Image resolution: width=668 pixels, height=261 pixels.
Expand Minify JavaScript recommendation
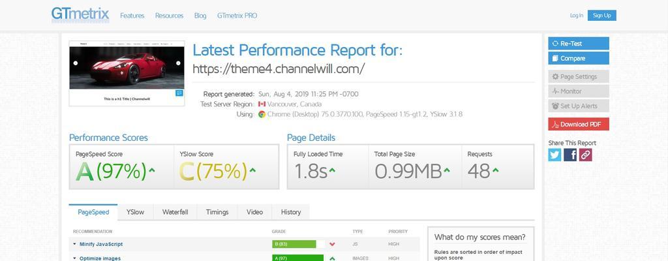[x=101, y=245]
